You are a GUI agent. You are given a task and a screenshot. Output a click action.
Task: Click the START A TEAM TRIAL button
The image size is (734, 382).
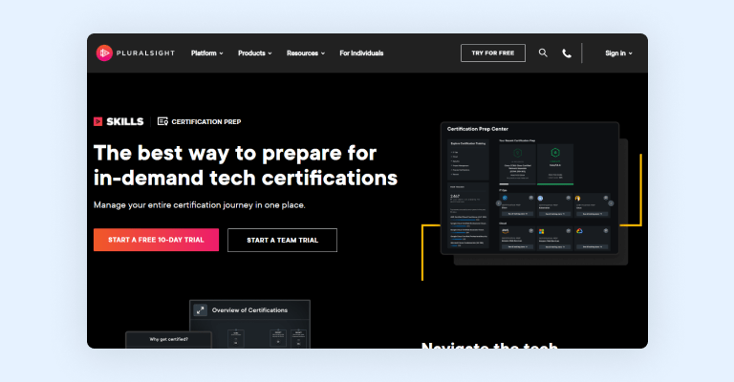point(282,241)
